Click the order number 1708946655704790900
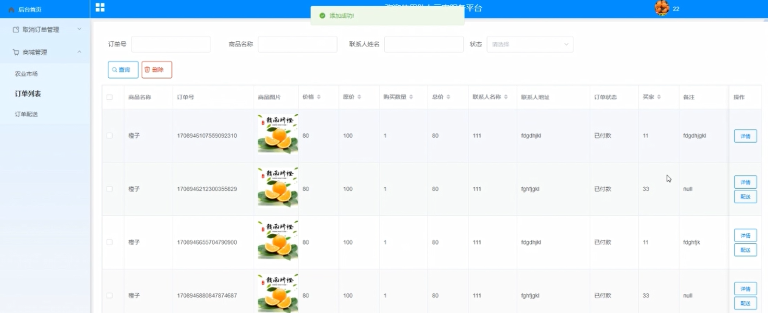The image size is (768, 313). (207, 242)
